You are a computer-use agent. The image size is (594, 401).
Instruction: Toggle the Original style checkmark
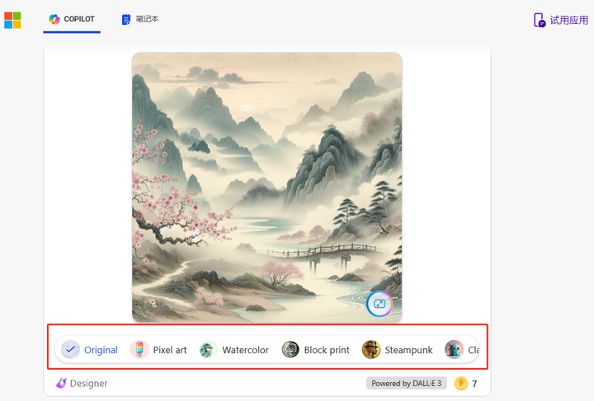coord(70,350)
